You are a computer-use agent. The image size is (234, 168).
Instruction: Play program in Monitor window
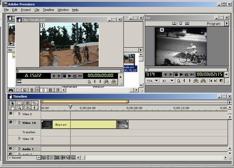point(181,75)
